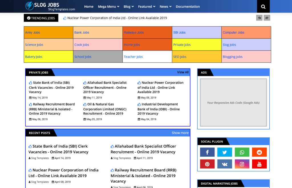The width and height of the screenshot is (292, 188).
Task: Open the Instagram icon in Social Plugin
Action: 242,164
